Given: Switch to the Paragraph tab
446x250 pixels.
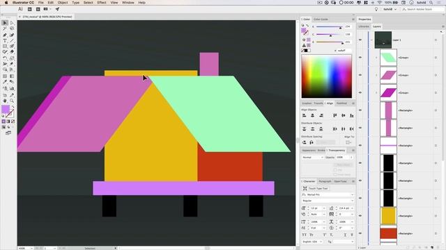Looking at the screenshot, I should 325,181.
